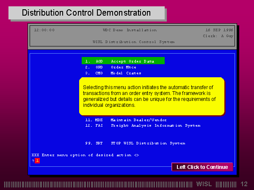Choose option 99 SRT STOP WISL Distribution System
The width and height of the screenshot is (254, 190).
coord(135,143)
